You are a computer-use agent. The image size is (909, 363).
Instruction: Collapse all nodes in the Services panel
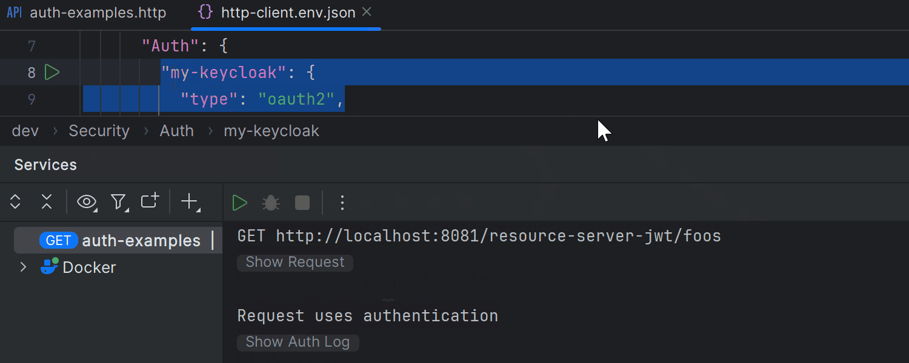pos(46,202)
